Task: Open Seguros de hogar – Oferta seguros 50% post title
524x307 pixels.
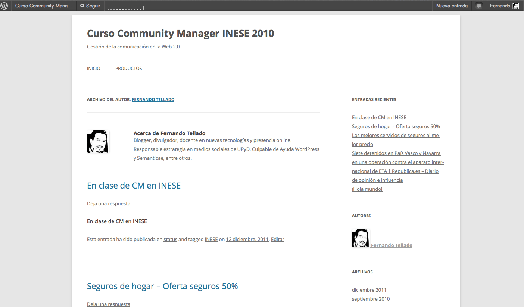Action: (162, 286)
